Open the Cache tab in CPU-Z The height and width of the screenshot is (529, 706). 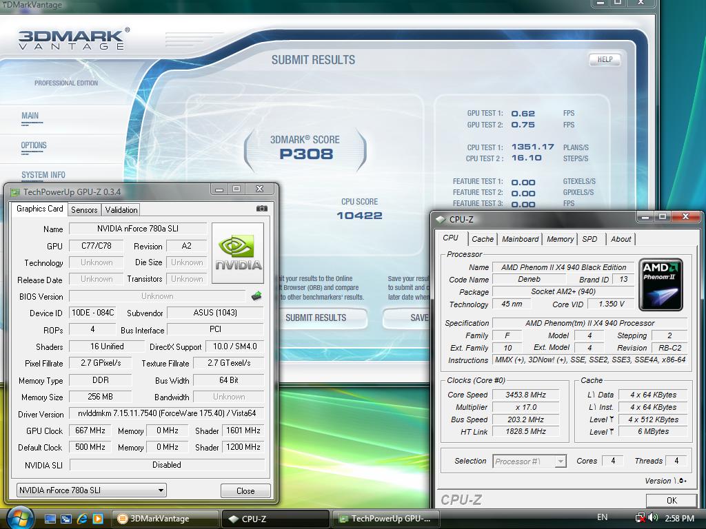[483, 239]
